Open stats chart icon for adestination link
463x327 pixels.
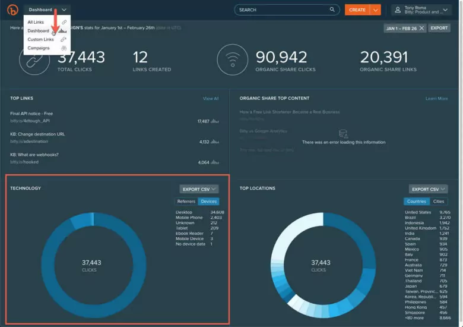click(x=215, y=142)
